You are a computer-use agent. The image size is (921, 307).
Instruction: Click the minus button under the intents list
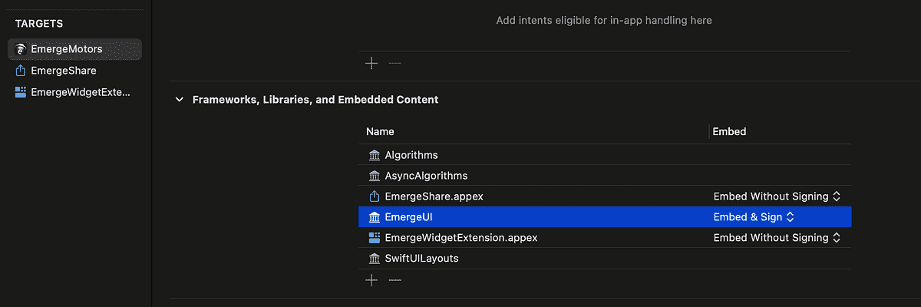394,64
